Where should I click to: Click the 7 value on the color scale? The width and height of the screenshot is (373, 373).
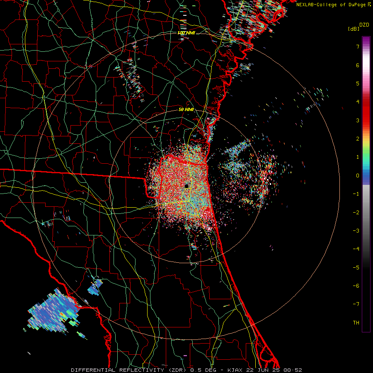(358, 46)
